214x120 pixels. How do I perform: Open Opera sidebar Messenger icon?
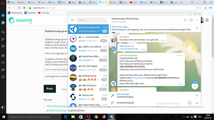[3, 16]
